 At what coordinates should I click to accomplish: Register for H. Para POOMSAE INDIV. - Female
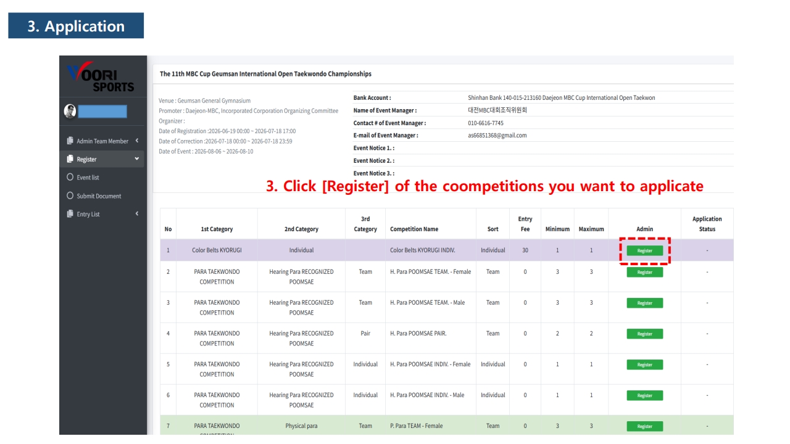click(645, 364)
